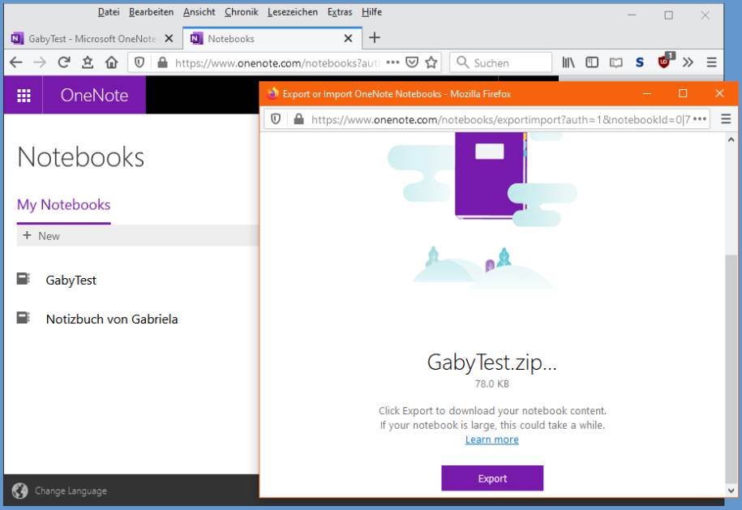The width and height of the screenshot is (742, 510).
Task: Follow the Learn more link
Action: pos(491,440)
